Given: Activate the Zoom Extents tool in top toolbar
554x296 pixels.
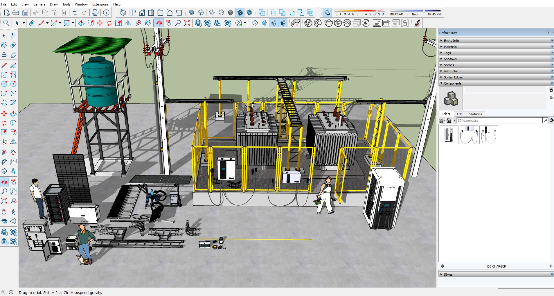Looking at the screenshot, I should point(187,23).
